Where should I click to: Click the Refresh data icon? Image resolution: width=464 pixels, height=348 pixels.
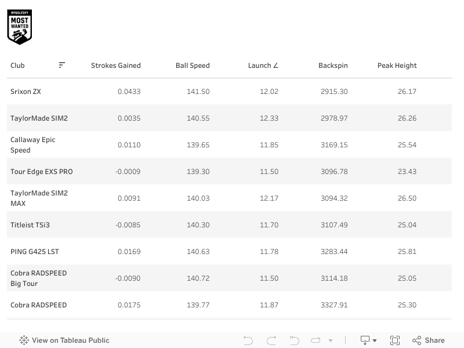[316, 340]
